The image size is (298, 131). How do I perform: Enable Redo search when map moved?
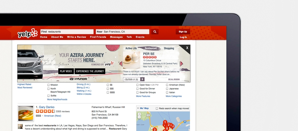tap(157, 109)
